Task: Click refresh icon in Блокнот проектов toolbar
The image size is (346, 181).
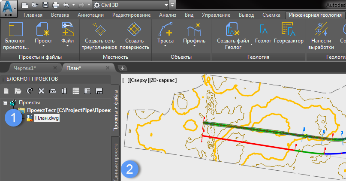Action: pyautogui.click(x=29, y=91)
